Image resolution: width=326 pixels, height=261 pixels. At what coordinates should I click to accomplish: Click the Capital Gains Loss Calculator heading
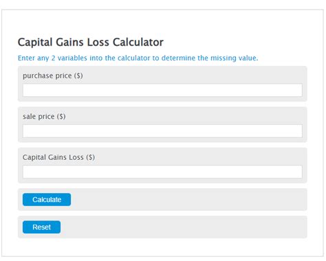coord(91,43)
